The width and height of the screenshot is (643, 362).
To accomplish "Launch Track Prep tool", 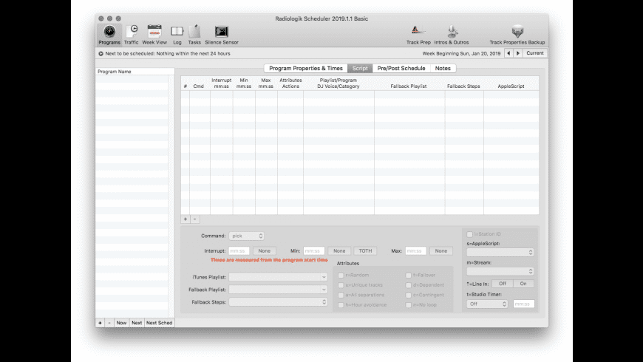I will [418, 33].
